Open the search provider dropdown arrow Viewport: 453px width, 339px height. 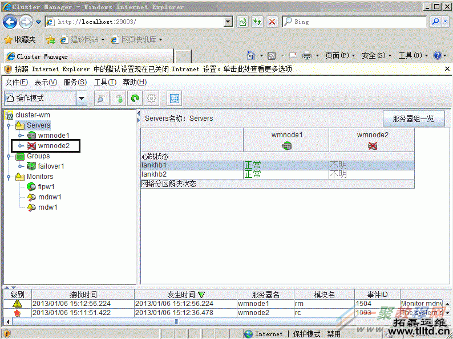pos(445,22)
